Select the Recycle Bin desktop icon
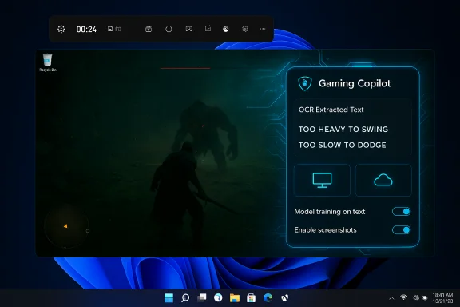 pos(48,62)
